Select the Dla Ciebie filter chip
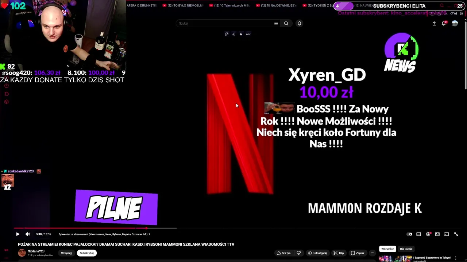Screen dimensions: 467x262 pos(406,249)
